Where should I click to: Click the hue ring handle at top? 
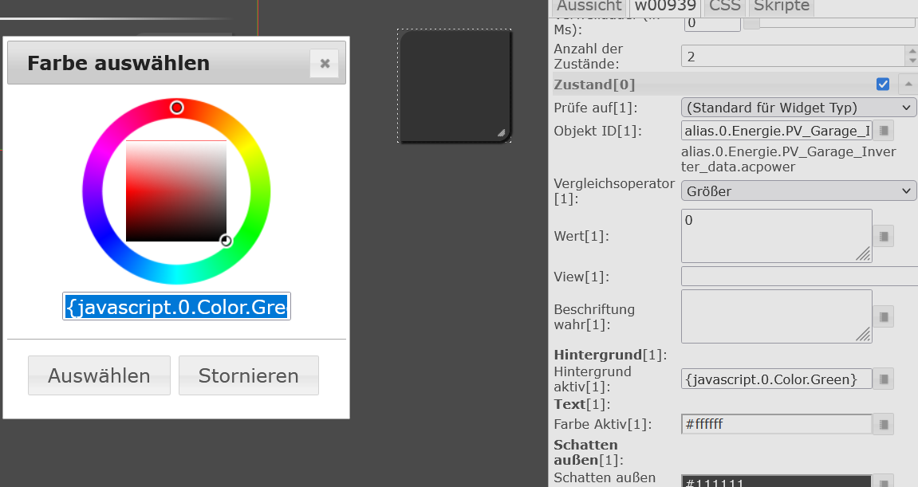(x=177, y=108)
